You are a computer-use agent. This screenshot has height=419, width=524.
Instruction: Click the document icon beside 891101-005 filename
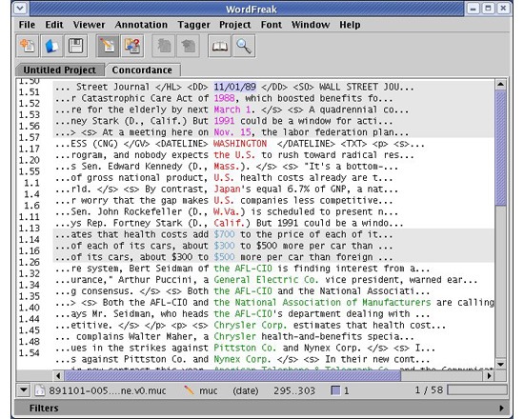click(40, 389)
